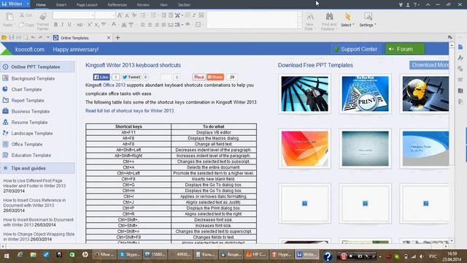Image resolution: width=467 pixels, height=263 pixels.
Task: Click the Open folder quick-access icon
Action: pyautogui.click(x=4, y=37)
